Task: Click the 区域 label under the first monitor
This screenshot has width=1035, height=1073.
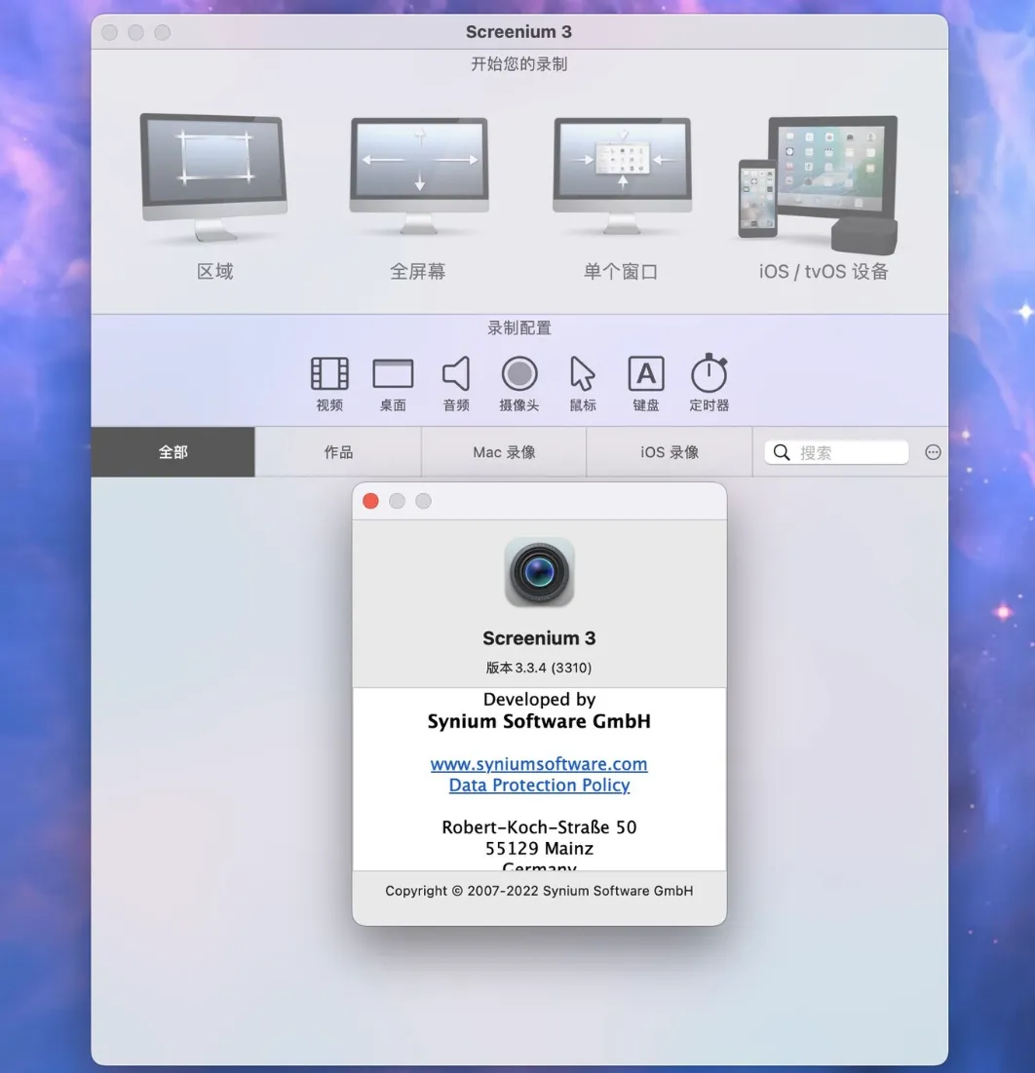Action: 215,272
